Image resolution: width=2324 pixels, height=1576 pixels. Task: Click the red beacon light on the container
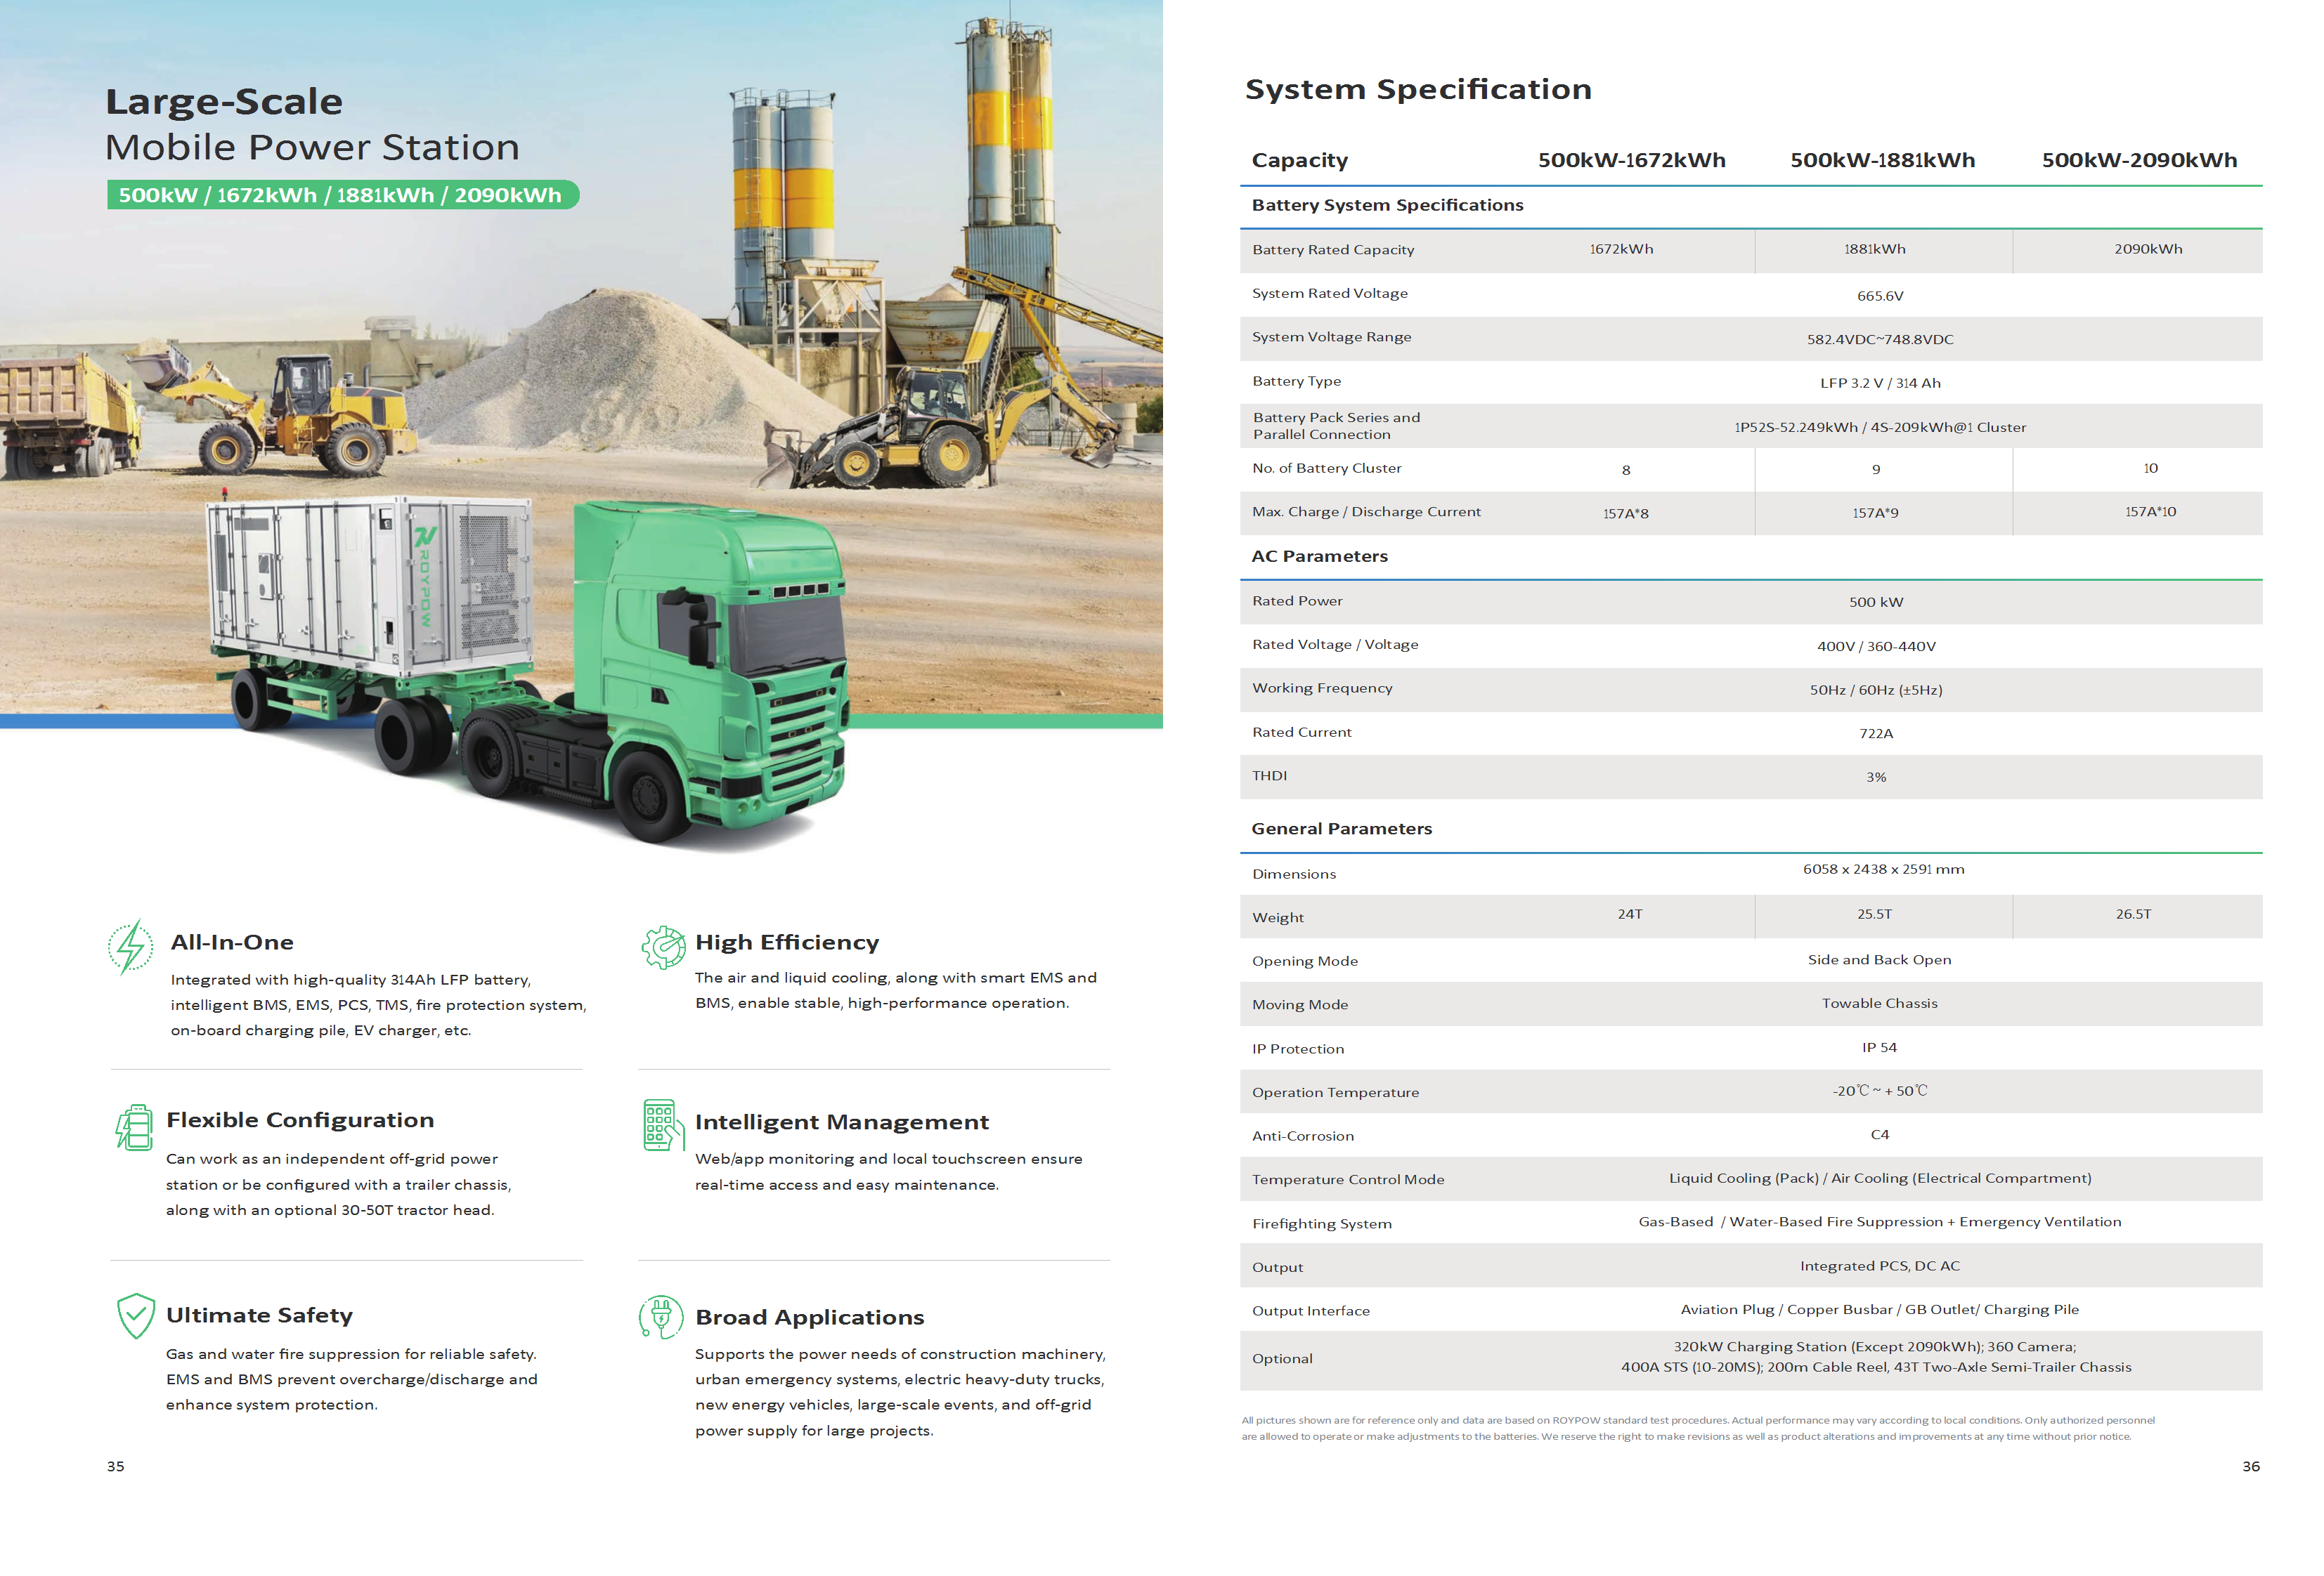coord(225,491)
